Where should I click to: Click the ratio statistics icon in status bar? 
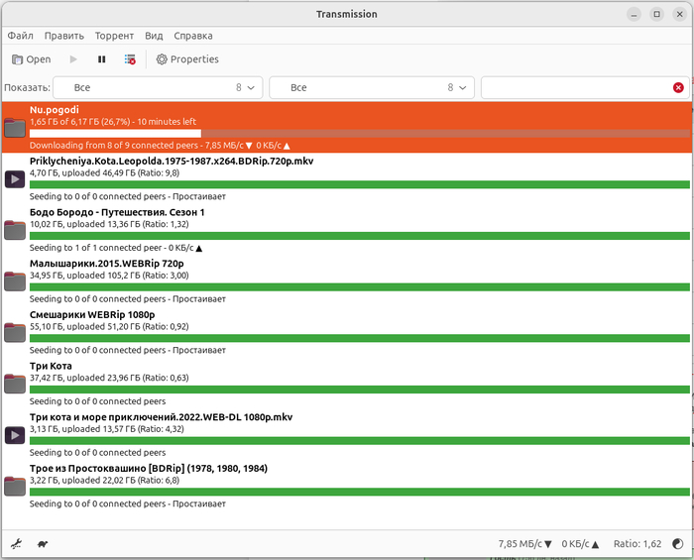coord(677,544)
